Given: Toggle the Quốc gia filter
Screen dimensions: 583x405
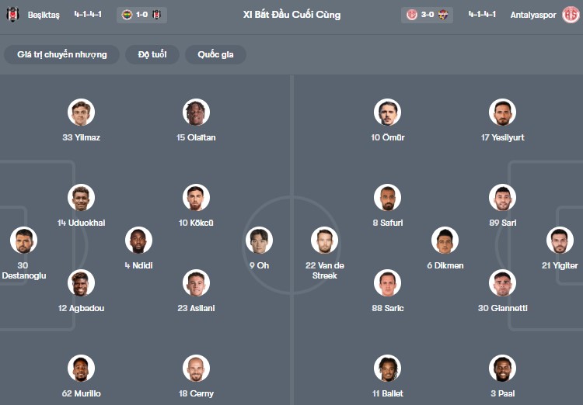Looking at the screenshot, I should [x=215, y=54].
